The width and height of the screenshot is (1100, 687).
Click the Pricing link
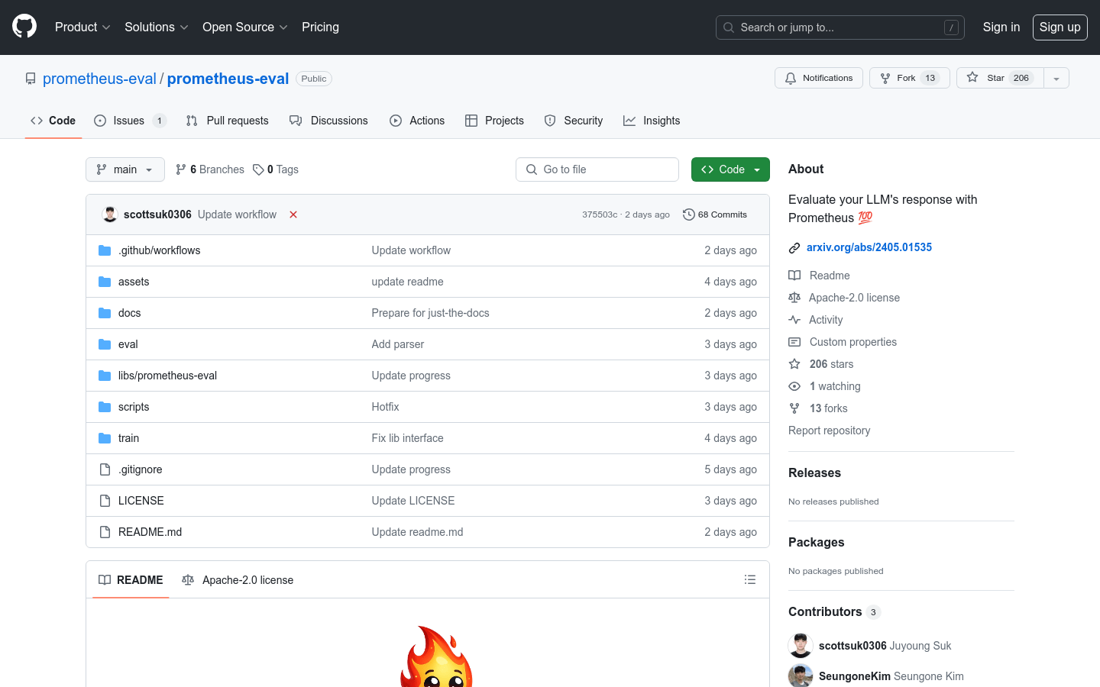(x=320, y=27)
